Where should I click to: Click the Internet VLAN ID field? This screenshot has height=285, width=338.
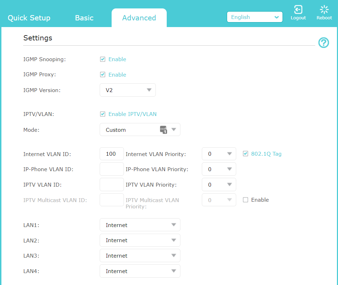coord(112,154)
